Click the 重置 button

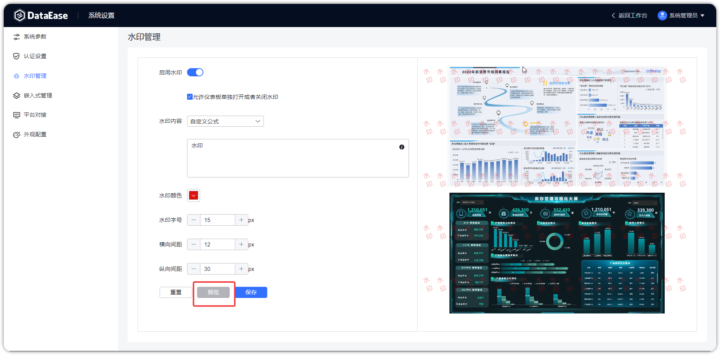pyautogui.click(x=176, y=292)
